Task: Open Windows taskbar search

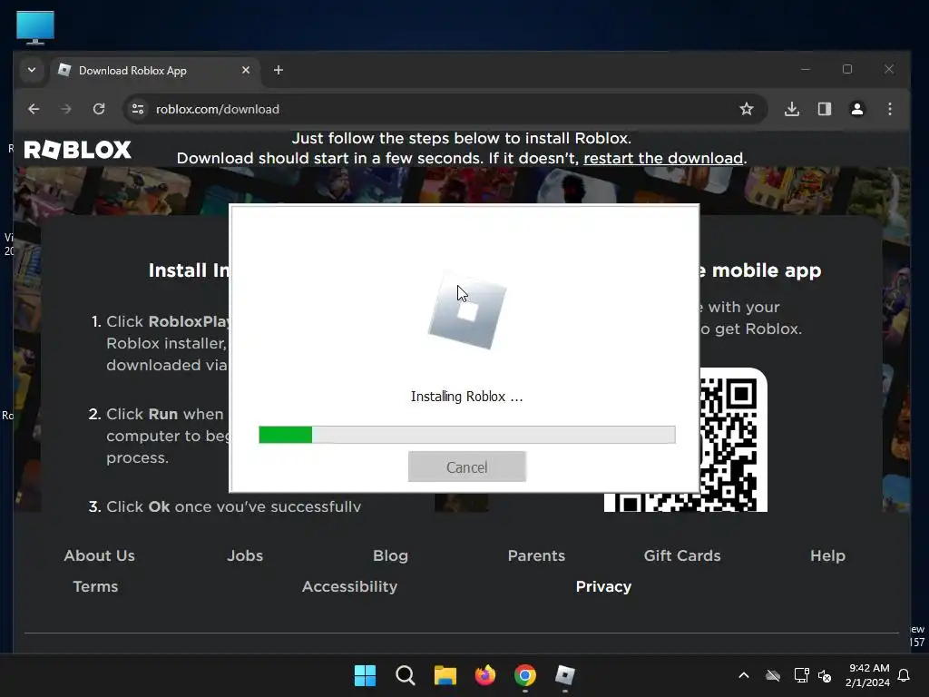Action: 406,675
